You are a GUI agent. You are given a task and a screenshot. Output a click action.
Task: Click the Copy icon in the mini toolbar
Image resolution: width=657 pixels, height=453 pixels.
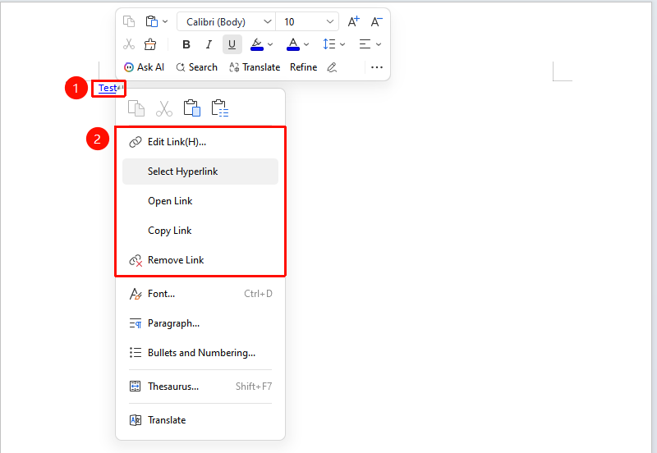click(x=129, y=21)
